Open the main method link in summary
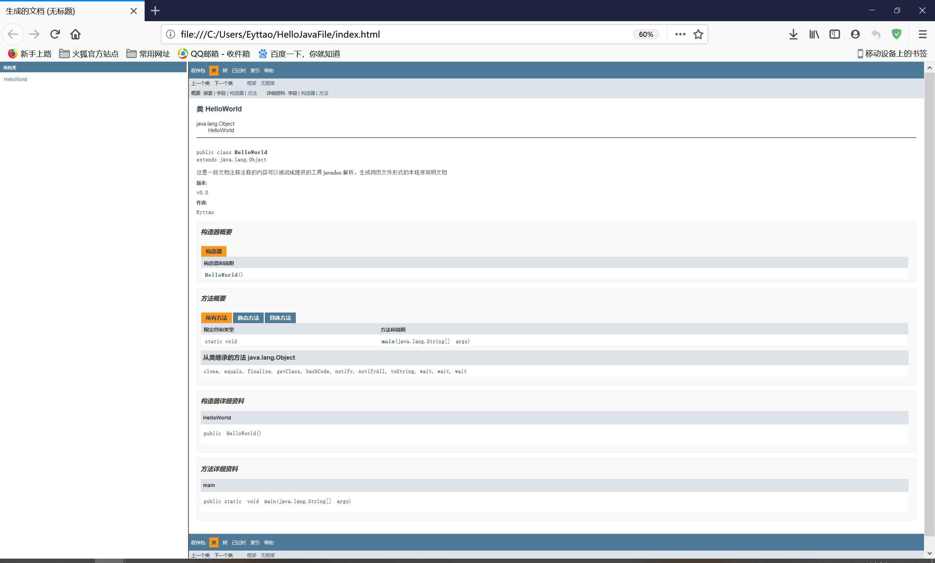 388,341
